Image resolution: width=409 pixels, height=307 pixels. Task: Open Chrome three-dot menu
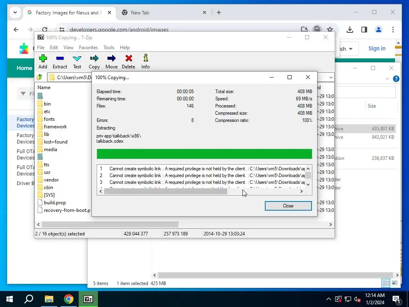(x=393, y=30)
